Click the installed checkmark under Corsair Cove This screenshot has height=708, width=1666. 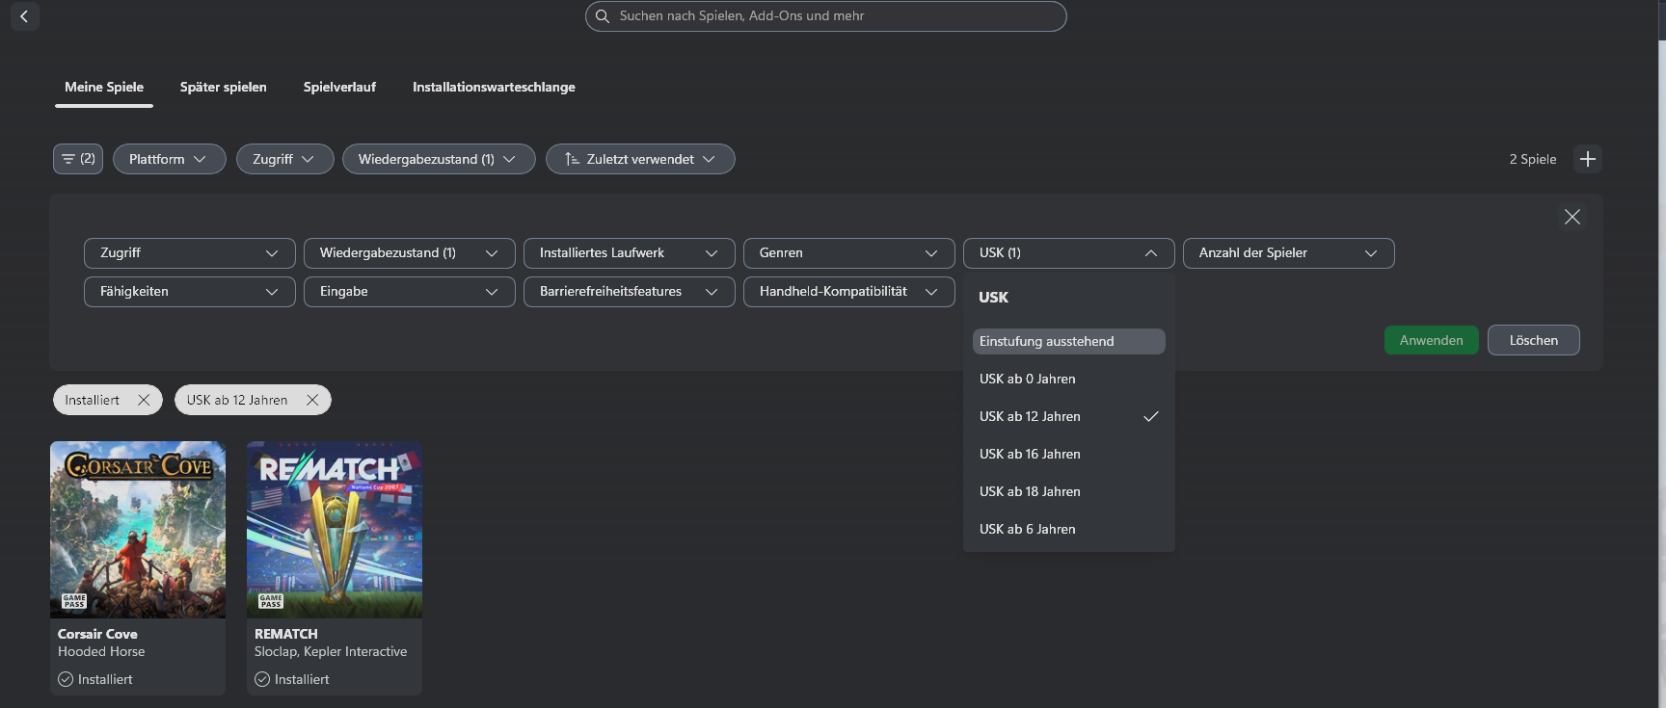[x=66, y=679]
